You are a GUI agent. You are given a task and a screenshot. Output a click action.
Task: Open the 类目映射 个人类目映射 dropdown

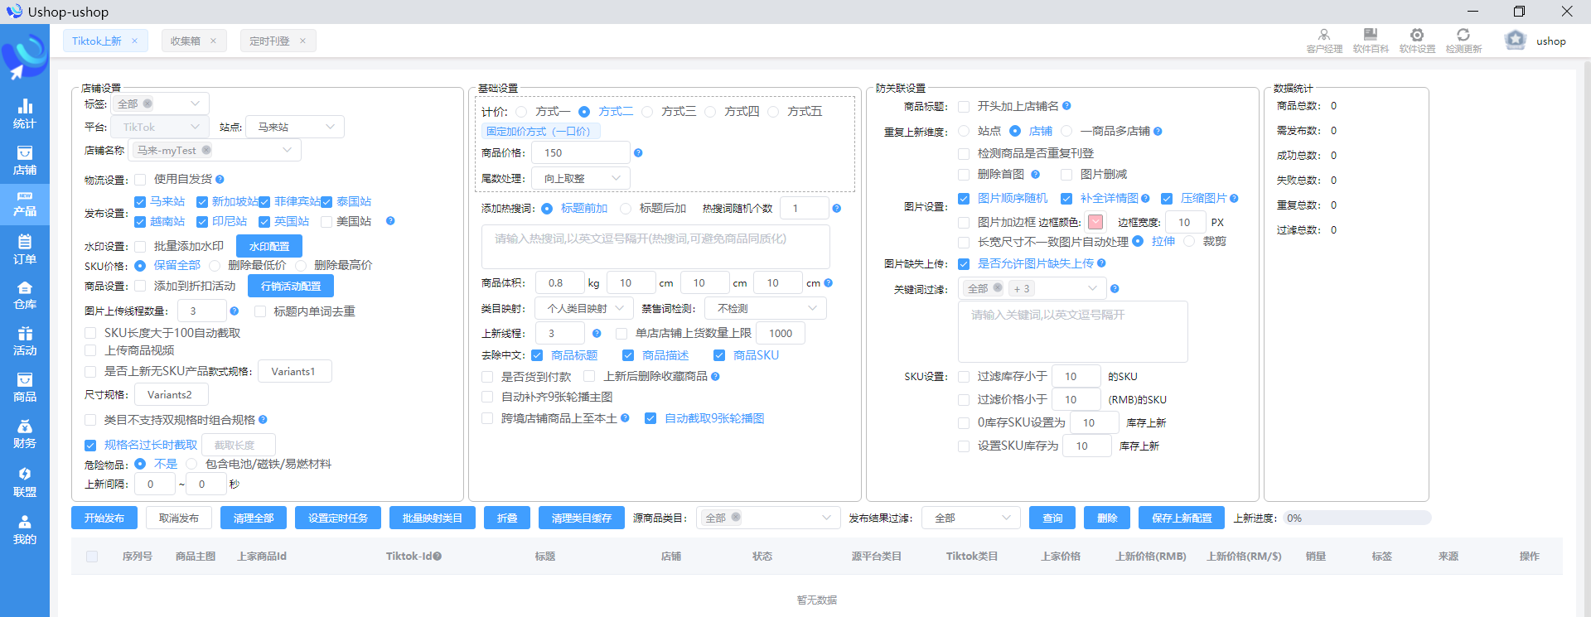[585, 308]
